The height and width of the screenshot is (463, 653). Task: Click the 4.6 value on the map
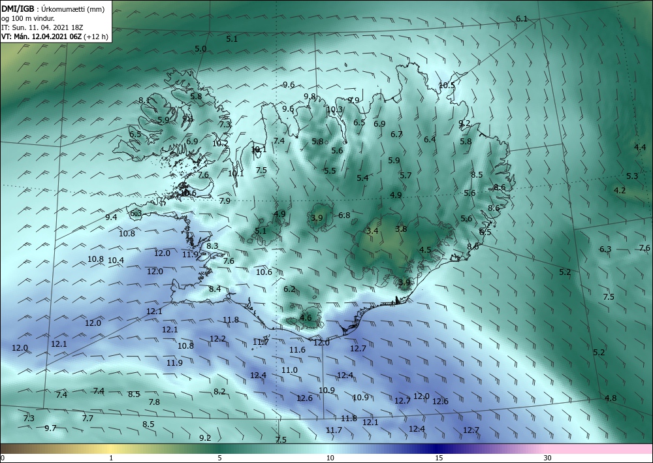(x=306, y=317)
